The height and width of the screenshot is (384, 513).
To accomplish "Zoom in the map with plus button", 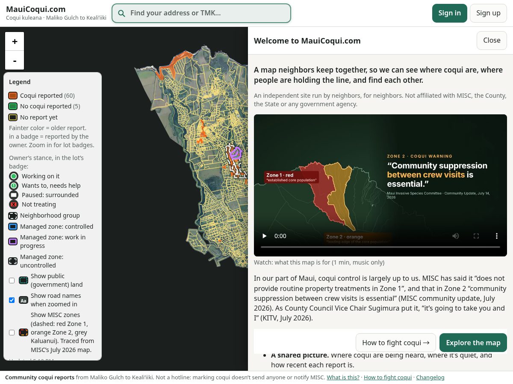I will pyautogui.click(x=15, y=41).
